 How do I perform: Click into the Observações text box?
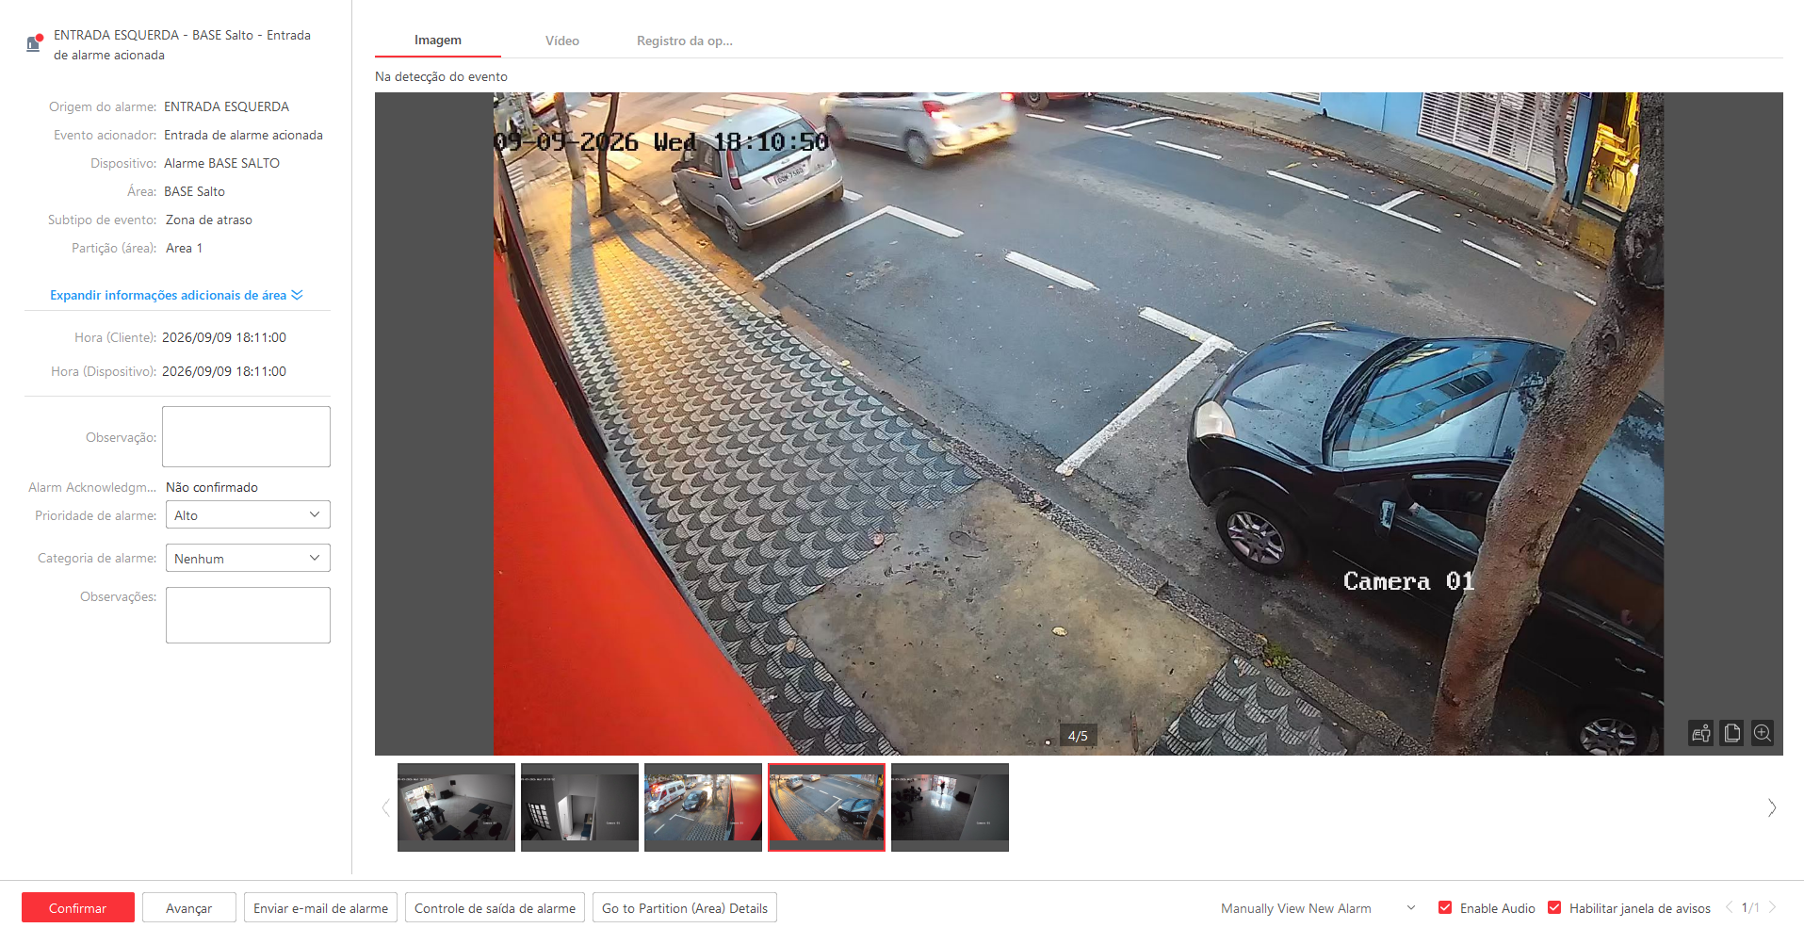coord(248,615)
